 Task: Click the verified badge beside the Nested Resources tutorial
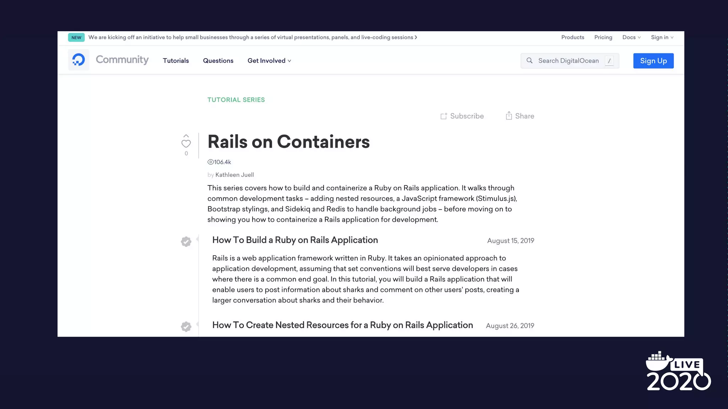point(186,326)
